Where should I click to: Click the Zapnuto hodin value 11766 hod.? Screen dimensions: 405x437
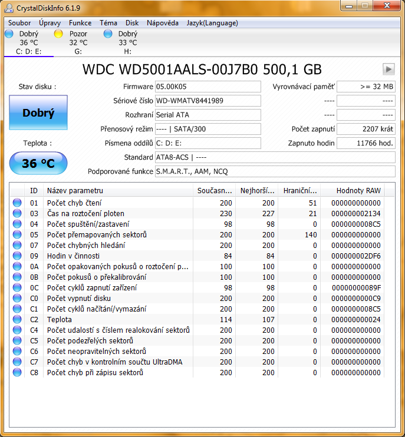click(x=366, y=143)
